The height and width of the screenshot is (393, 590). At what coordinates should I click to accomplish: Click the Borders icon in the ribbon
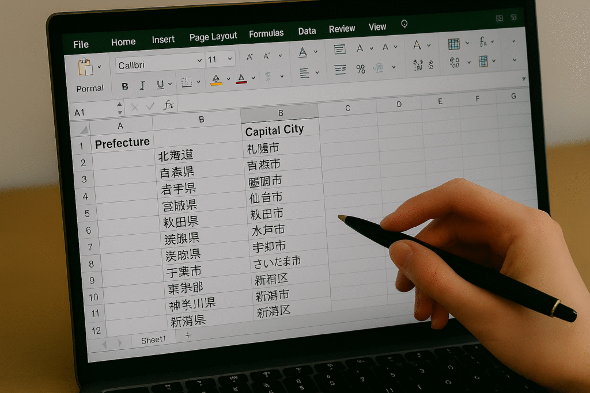click(186, 82)
